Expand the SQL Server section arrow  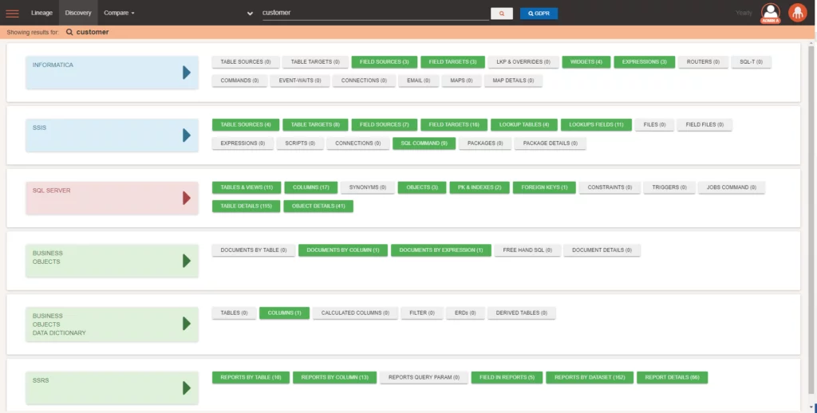[x=187, y=198]
